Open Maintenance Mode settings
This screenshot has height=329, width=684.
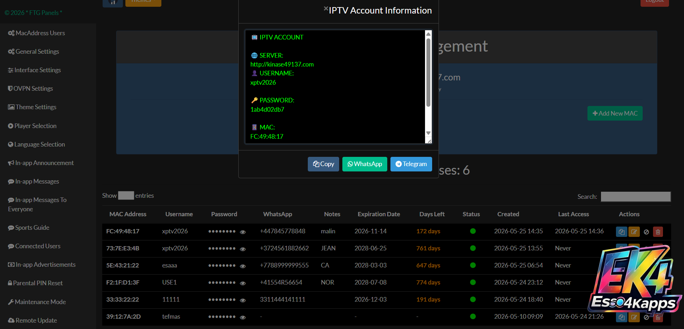pyautogui.click(x=37, y=302)
